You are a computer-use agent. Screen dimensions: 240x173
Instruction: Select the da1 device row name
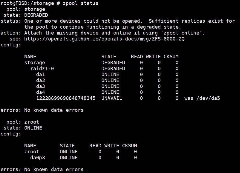pos(40,74)
